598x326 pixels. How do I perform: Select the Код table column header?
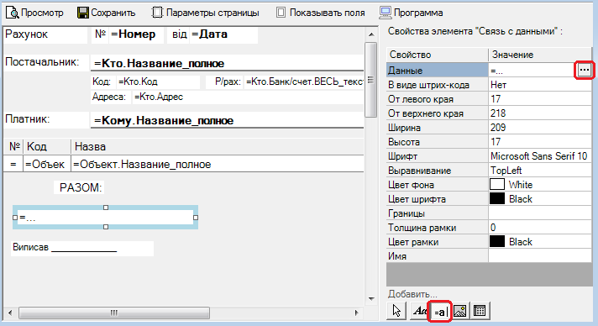click(x=47, y=146)
